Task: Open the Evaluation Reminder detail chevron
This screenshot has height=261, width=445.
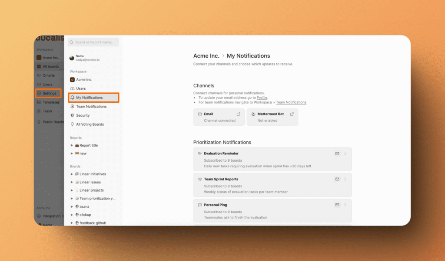Action: 344,153
